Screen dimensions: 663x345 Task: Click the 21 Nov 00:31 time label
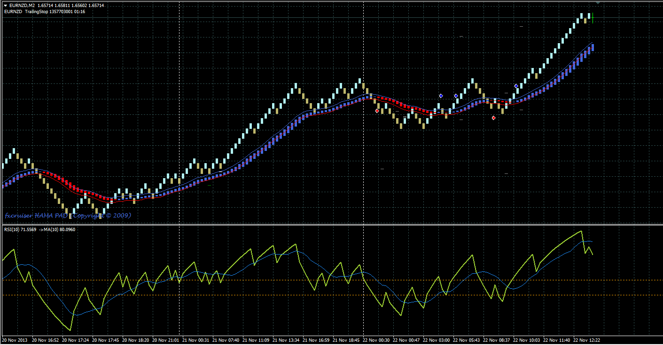[196, 340]
